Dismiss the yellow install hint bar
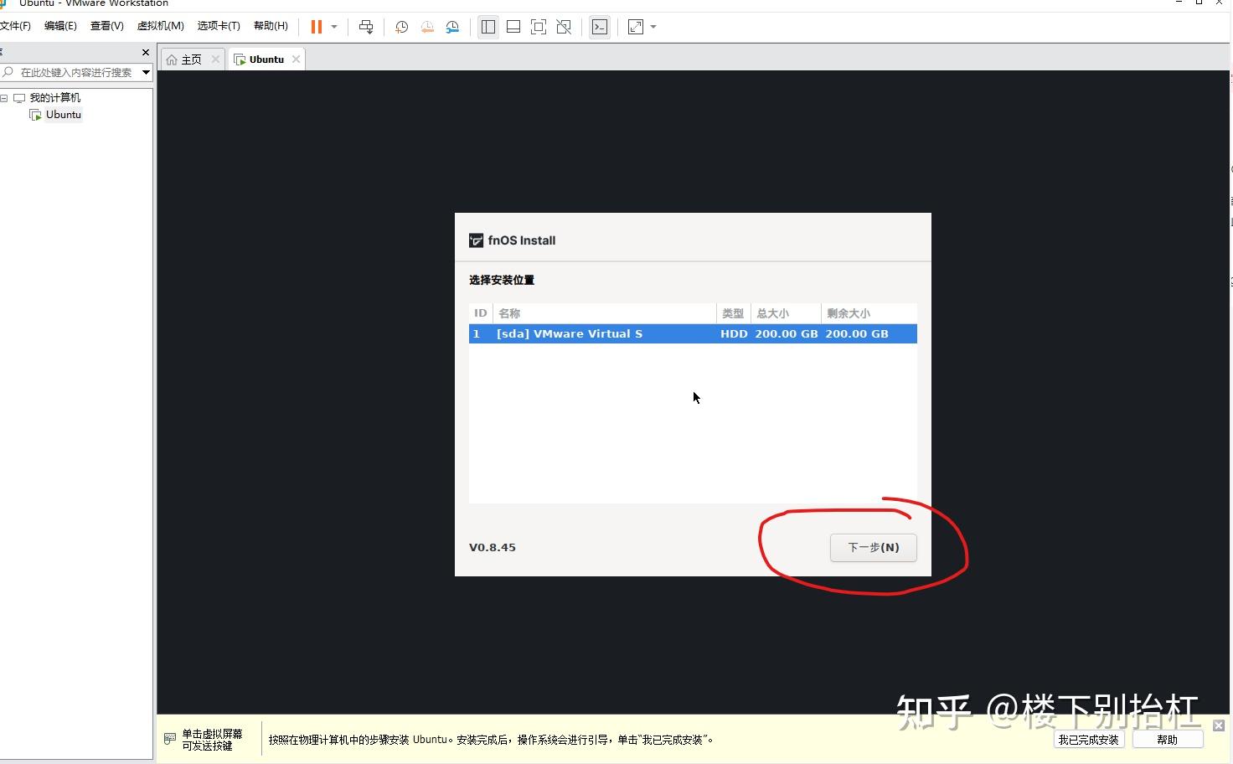 pyautogui.click(x=1219, y=725)
